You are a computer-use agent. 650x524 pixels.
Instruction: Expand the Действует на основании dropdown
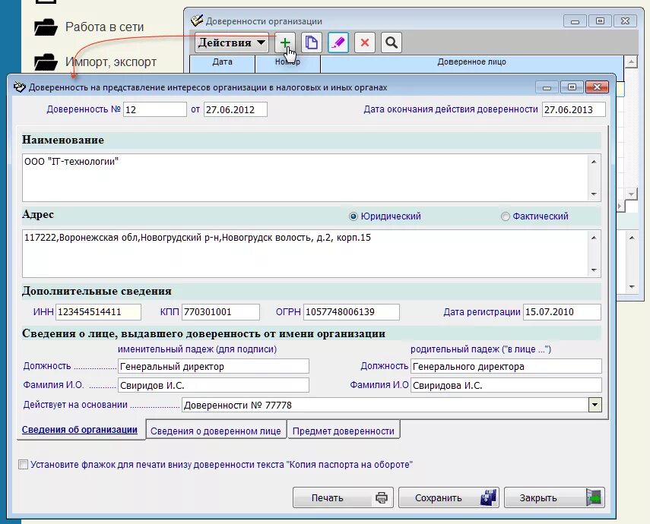click(595, 405)
